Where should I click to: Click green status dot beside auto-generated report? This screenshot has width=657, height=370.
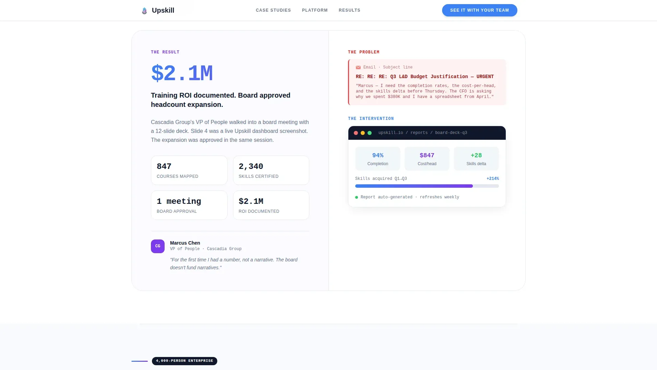[357, 197]
